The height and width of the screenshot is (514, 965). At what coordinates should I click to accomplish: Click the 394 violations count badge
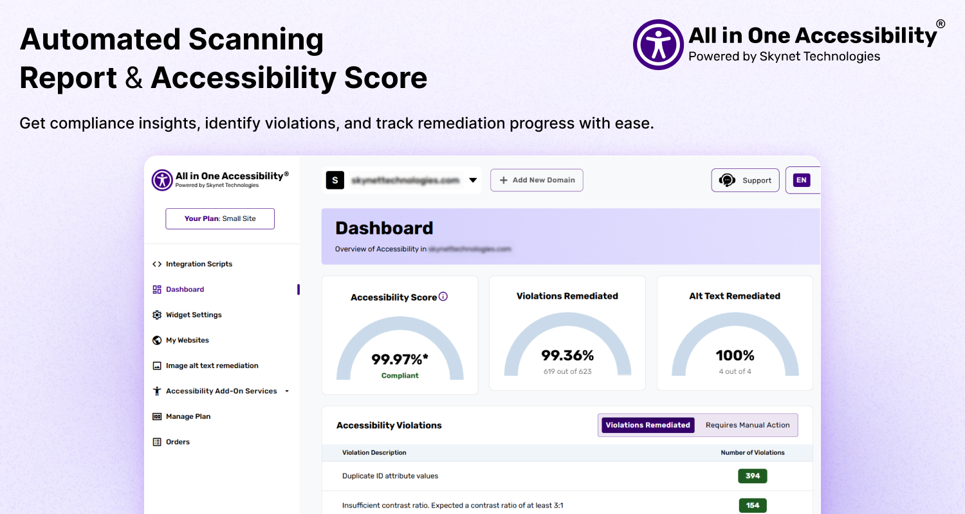coord(753,476)
